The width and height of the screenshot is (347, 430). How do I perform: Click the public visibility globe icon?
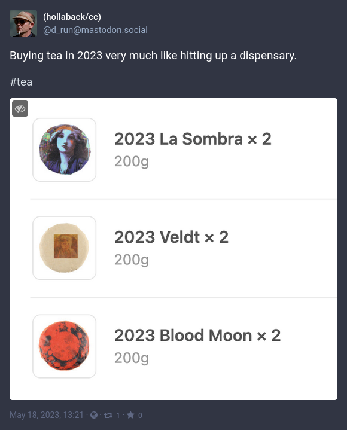tap(94, 415)
